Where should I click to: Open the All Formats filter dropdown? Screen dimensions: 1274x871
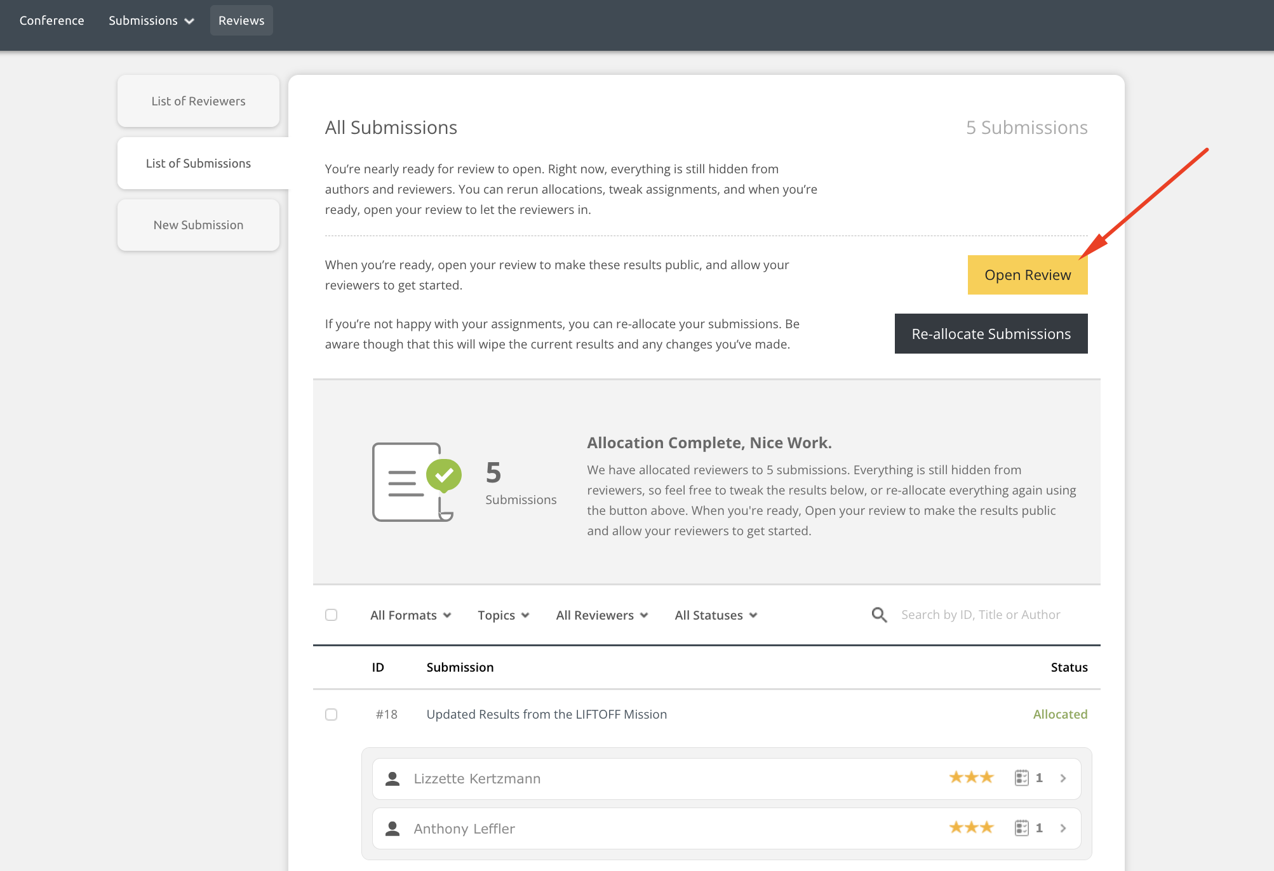point(410,615)
